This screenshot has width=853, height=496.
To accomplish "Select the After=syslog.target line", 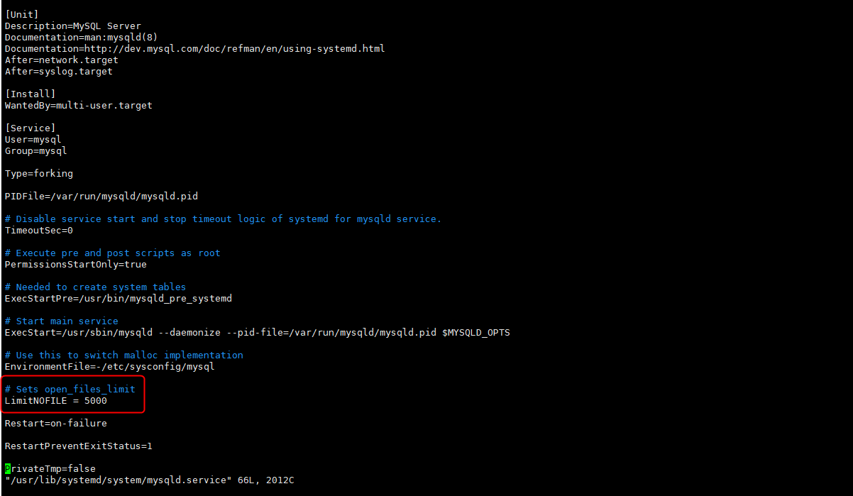I will [x=59, y=71].
